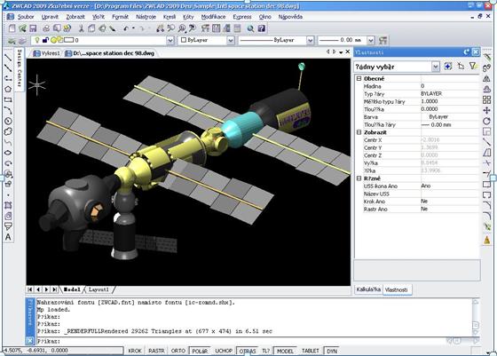This screenshot has width=497, height=356.
Task: Click the Save disk icon in toolbar
Action: pos(33,28)
